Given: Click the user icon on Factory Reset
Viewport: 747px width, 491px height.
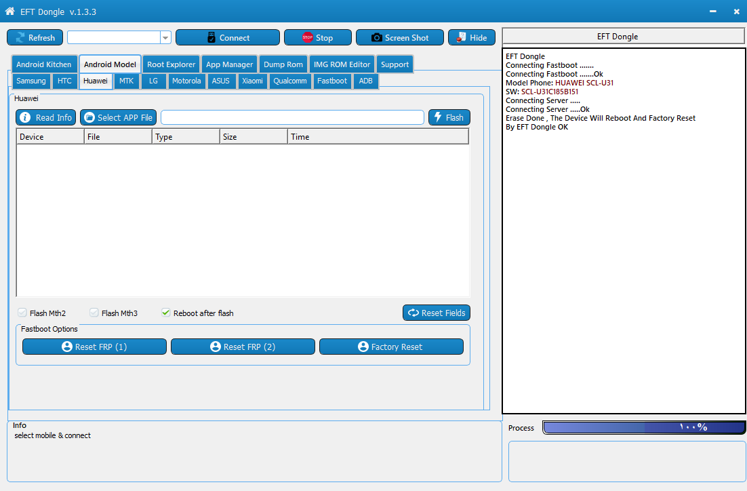Looking at the screenshot, I should 363,347.
